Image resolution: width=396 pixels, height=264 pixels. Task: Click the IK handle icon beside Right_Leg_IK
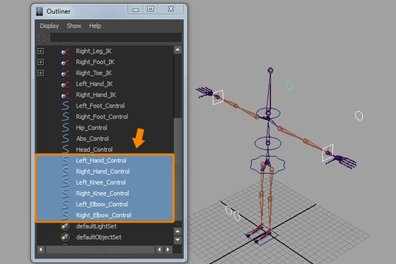tap(65, 51)
